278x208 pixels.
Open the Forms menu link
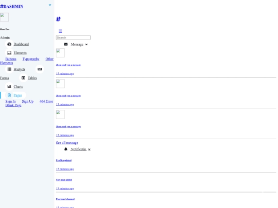5,78
